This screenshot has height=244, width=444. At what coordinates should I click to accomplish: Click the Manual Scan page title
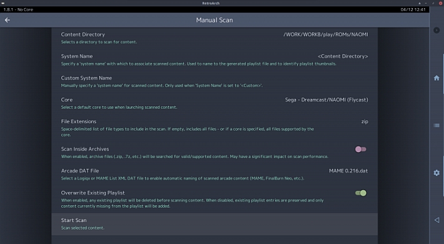[214, 20]
